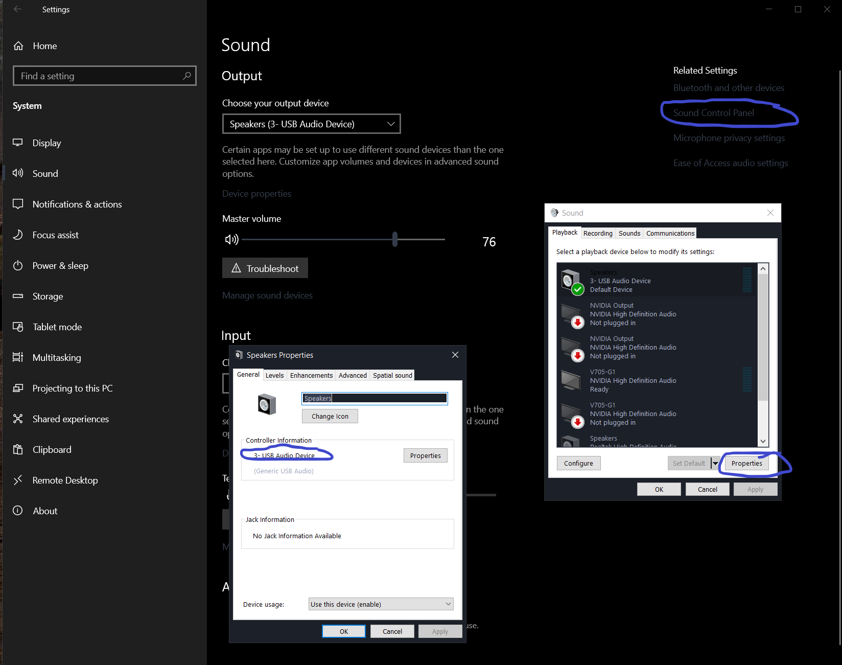Click the Speakers name text field
The image size is (842, 665).
click(x=375, y=398)
